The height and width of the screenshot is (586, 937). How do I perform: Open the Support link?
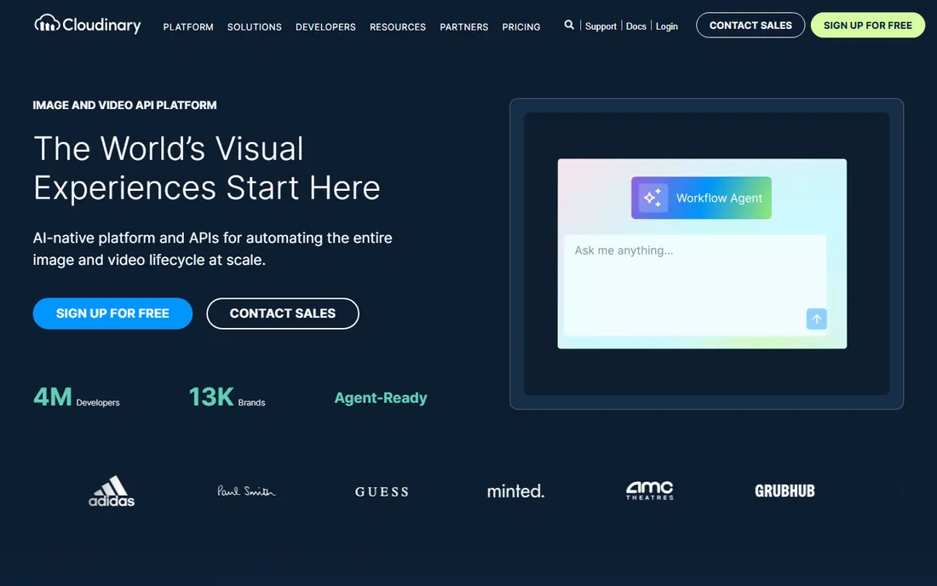[601, 26]
